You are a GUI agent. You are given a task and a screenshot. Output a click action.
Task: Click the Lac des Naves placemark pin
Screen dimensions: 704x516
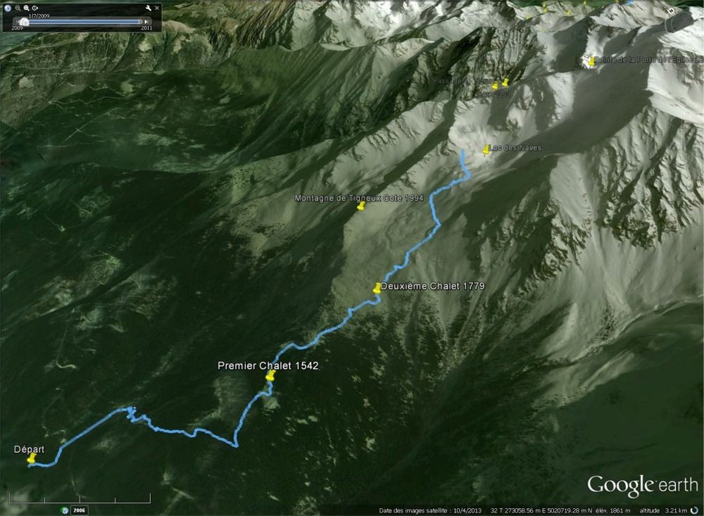[486, 150]
